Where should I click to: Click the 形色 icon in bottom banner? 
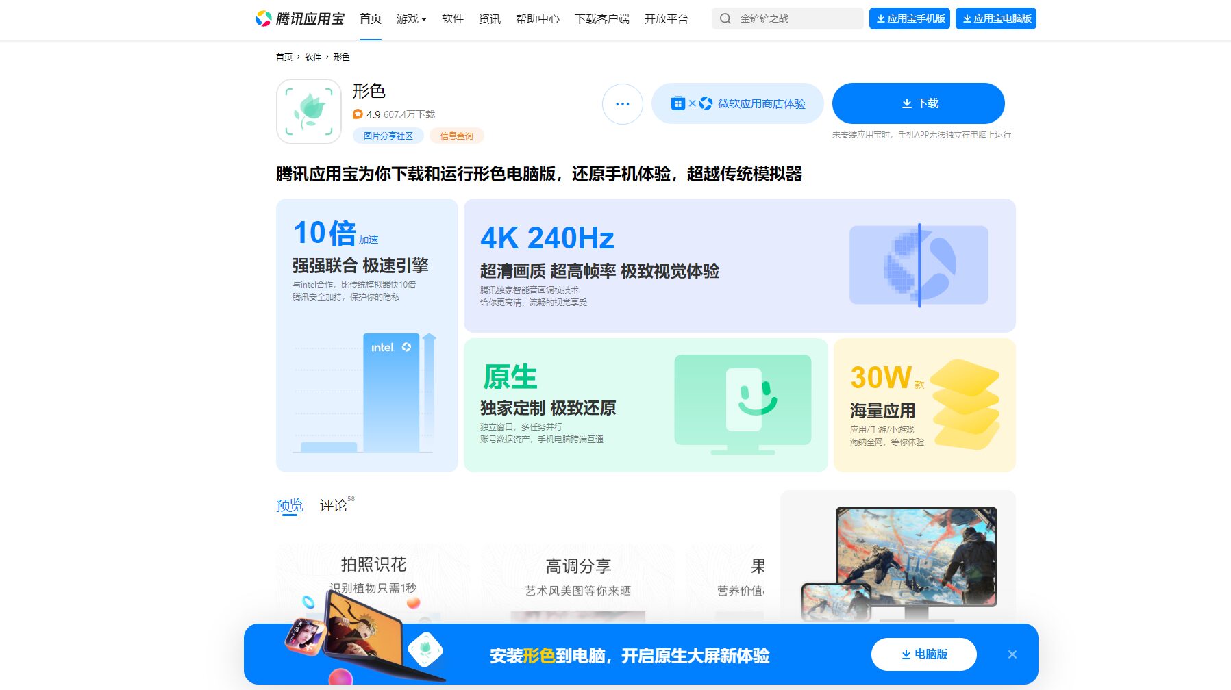[425, 650]
